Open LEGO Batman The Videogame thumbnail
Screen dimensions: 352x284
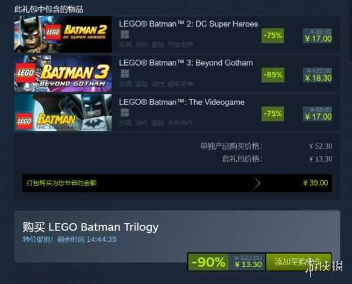point(63,113)
